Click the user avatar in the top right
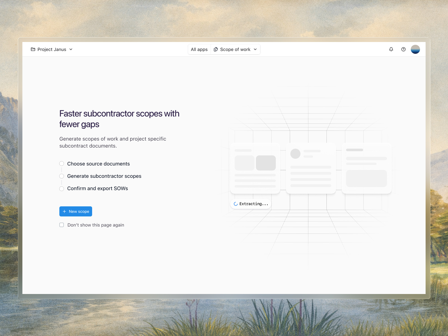Image resolution: width=448 pixels, height=336 pixels. point(416,49)
